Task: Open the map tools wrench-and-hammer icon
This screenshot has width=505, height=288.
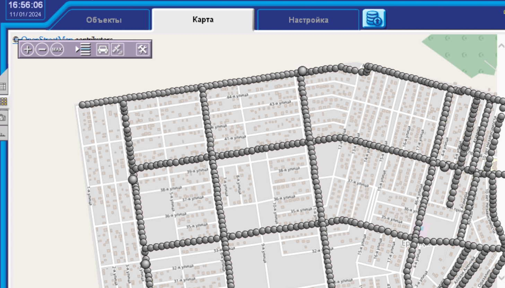Action: click(x=142, y=50)
